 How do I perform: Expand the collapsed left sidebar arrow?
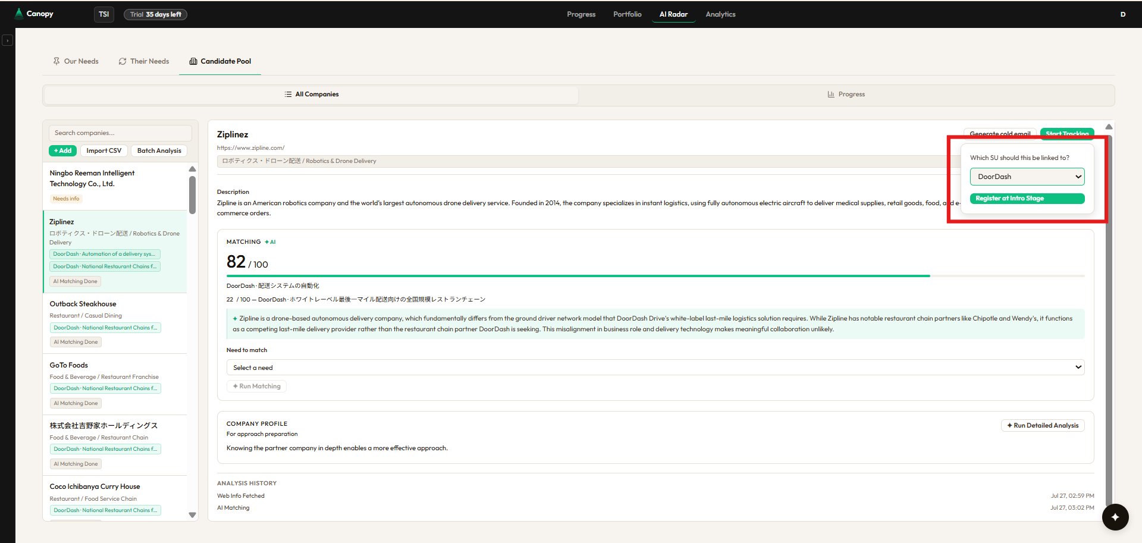tap(7, 40)
